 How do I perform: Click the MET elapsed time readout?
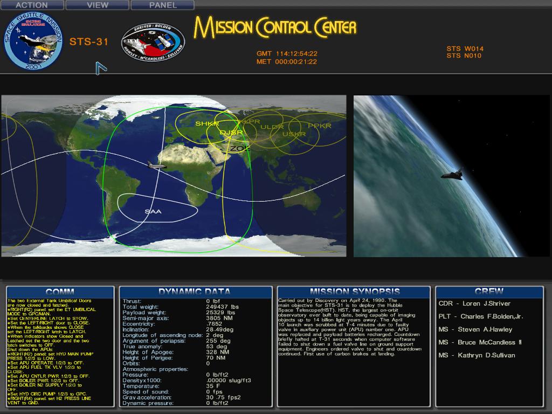pyautogui.click(x=287, y=61)
